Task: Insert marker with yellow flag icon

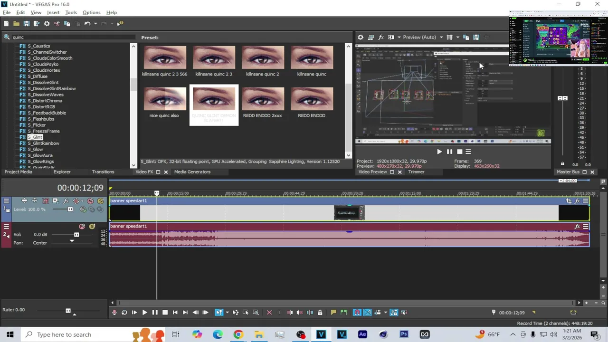Action: pos(333,312)
